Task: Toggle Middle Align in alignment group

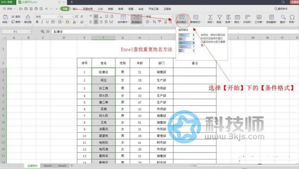Action: [96, 16]
